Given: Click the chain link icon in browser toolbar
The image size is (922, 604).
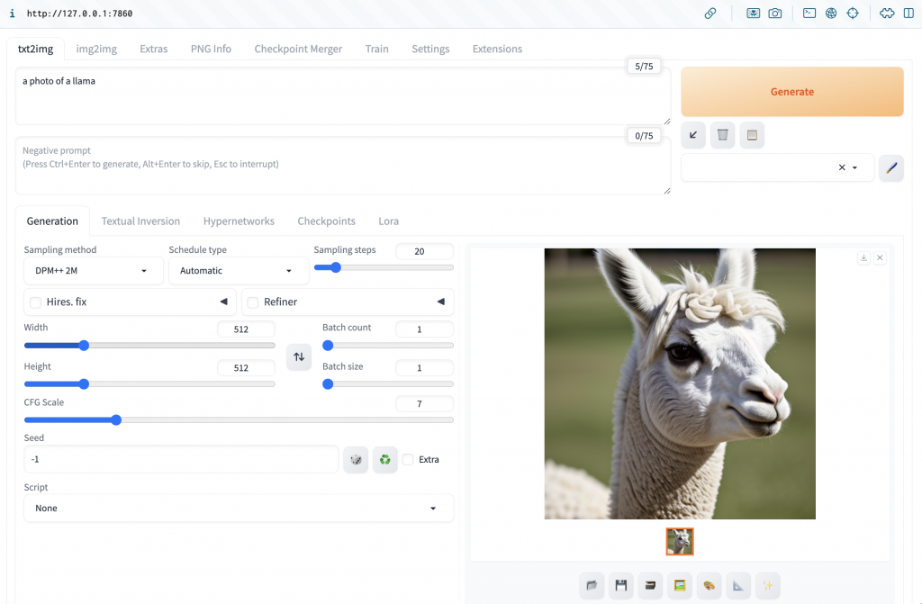Looking at the screenshot, I should (710, 13).
